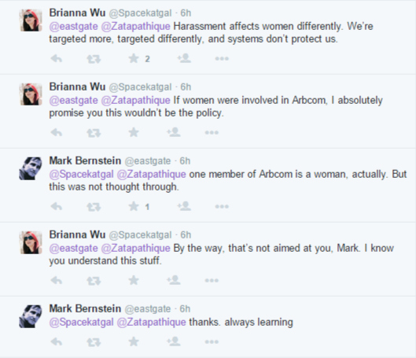Open more options on the Arbcom policy tweet
416x358 pixels.
pyautogui.click(x=212, y=132)
